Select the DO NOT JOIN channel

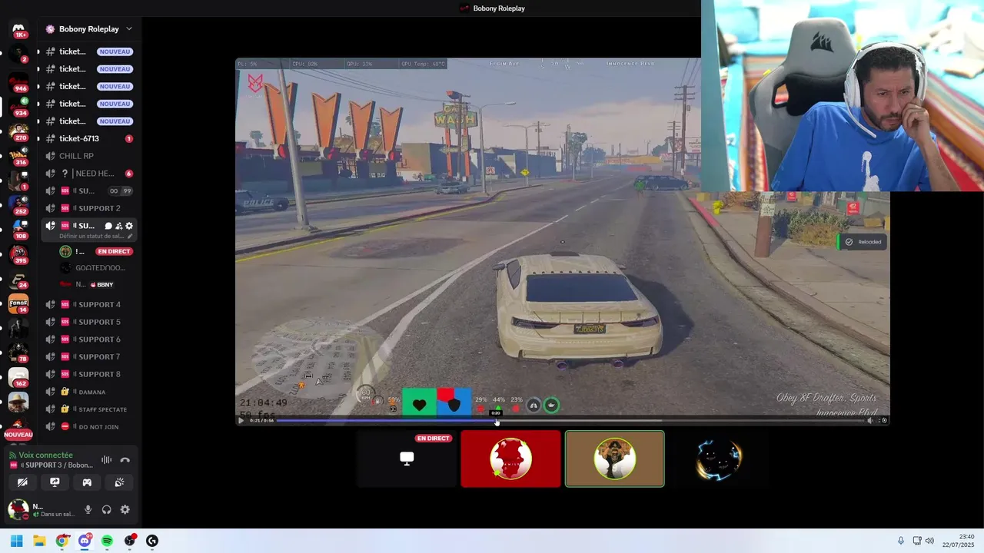click(x=90, y=426)
